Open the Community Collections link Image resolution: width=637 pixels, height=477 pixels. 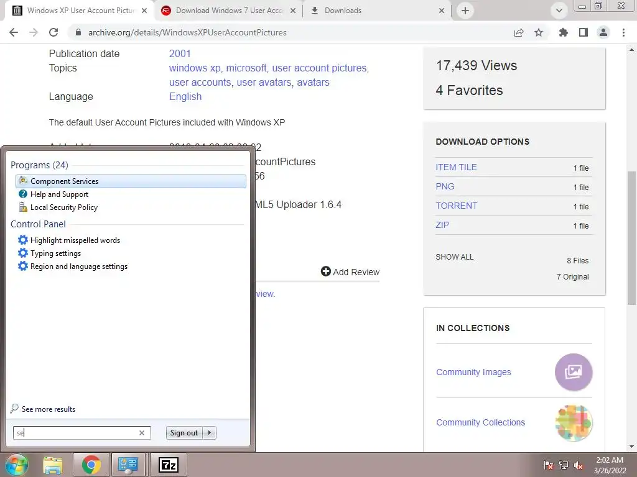480,422
